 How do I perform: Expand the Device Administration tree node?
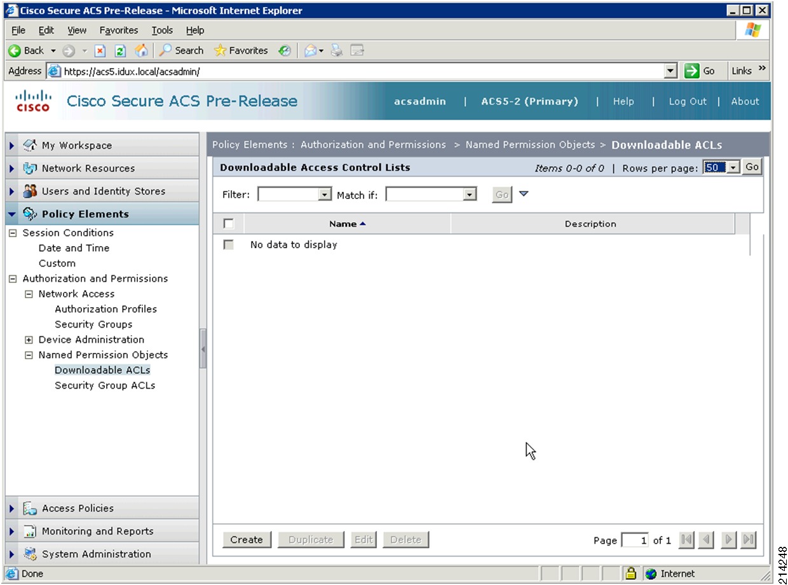(29, 340)
